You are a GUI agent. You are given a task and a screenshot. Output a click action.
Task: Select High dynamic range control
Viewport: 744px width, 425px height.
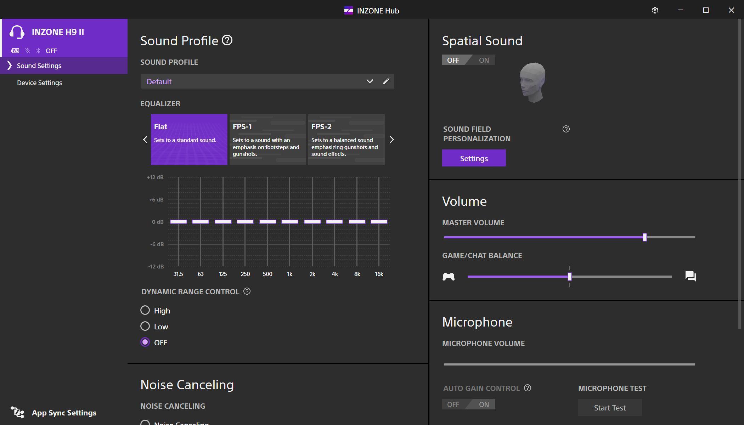click(x=145, y=311)
